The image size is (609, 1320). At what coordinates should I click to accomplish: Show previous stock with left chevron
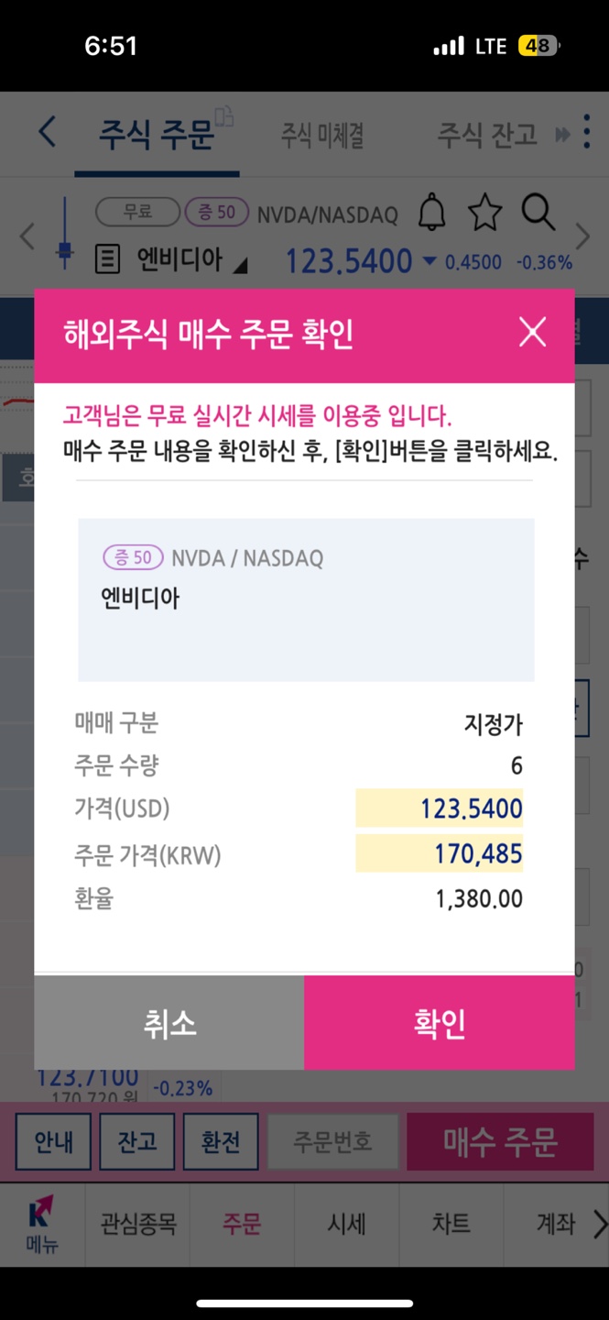pos(27,236)
